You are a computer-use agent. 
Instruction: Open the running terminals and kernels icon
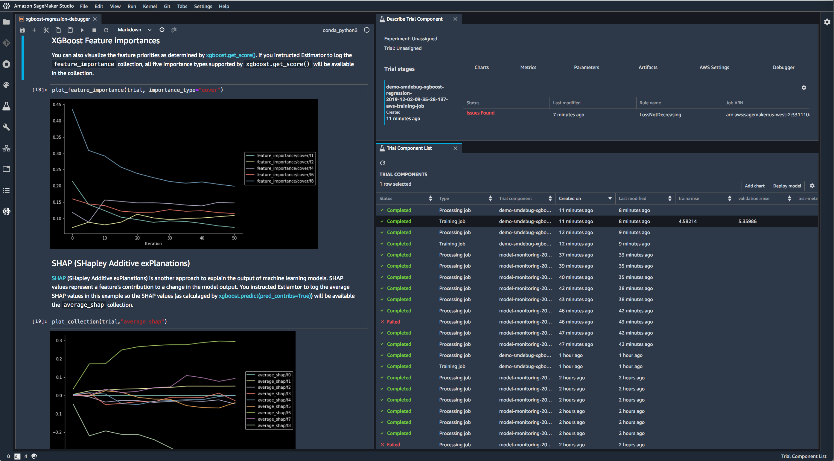coord(7,64)
